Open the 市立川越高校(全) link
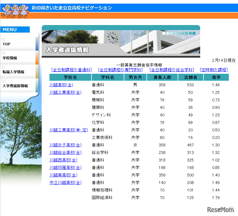 click(x=65, y=183)
